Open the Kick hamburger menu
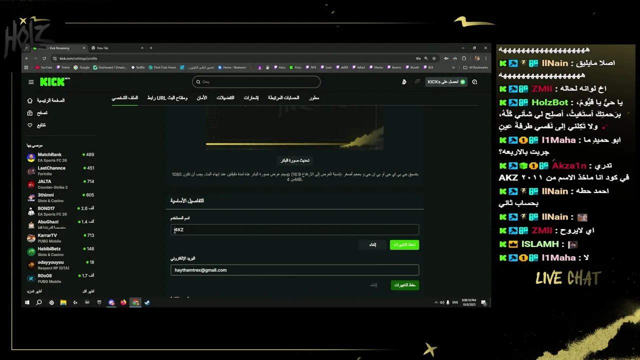 point(31,82)
